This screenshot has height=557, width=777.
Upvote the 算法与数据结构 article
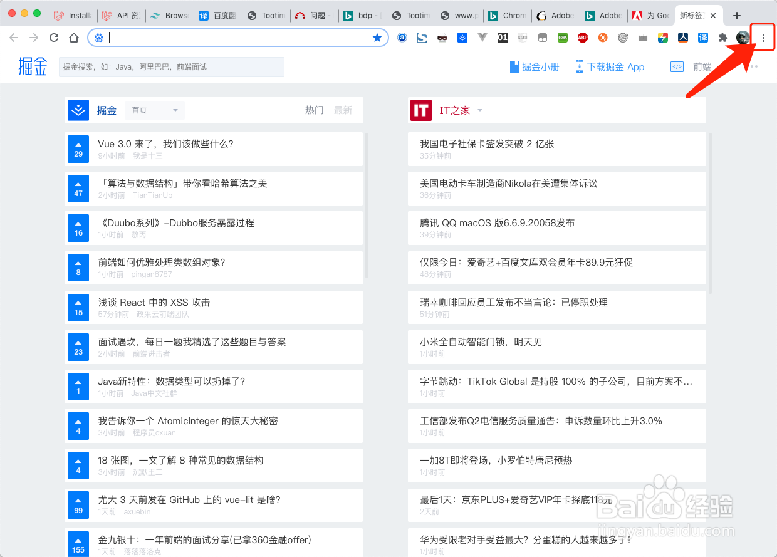click(x=78, y=189)
